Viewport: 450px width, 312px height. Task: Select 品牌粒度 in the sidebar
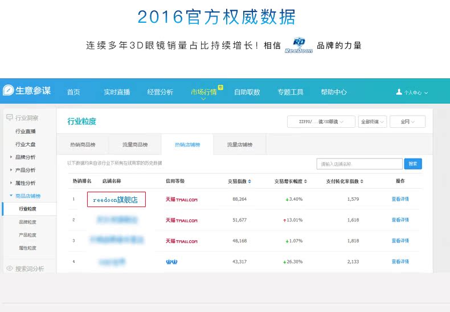(x=27, y=222)
